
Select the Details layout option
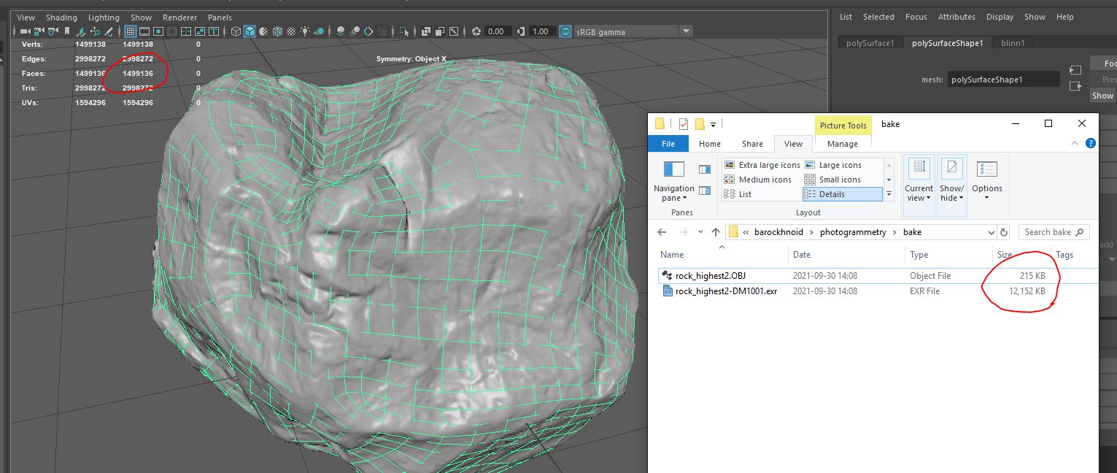[x=842, y=194]
